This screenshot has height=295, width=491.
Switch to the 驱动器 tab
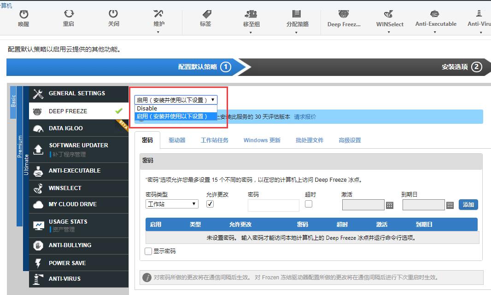coord(177,140)
